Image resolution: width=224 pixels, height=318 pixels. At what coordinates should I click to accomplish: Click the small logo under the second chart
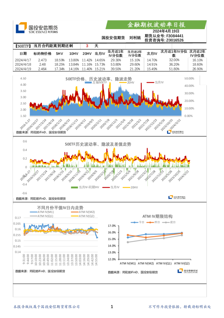pyautogui.click(x=176, y=197)
